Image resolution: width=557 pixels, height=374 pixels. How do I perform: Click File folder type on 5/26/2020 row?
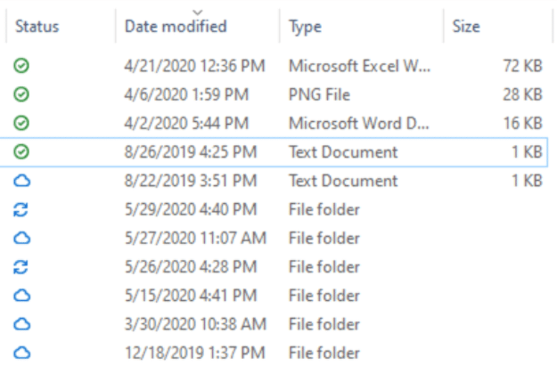coord(324,267)
